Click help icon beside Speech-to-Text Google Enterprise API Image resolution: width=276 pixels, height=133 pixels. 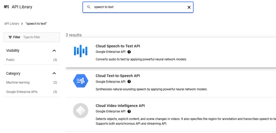[129, 52]
